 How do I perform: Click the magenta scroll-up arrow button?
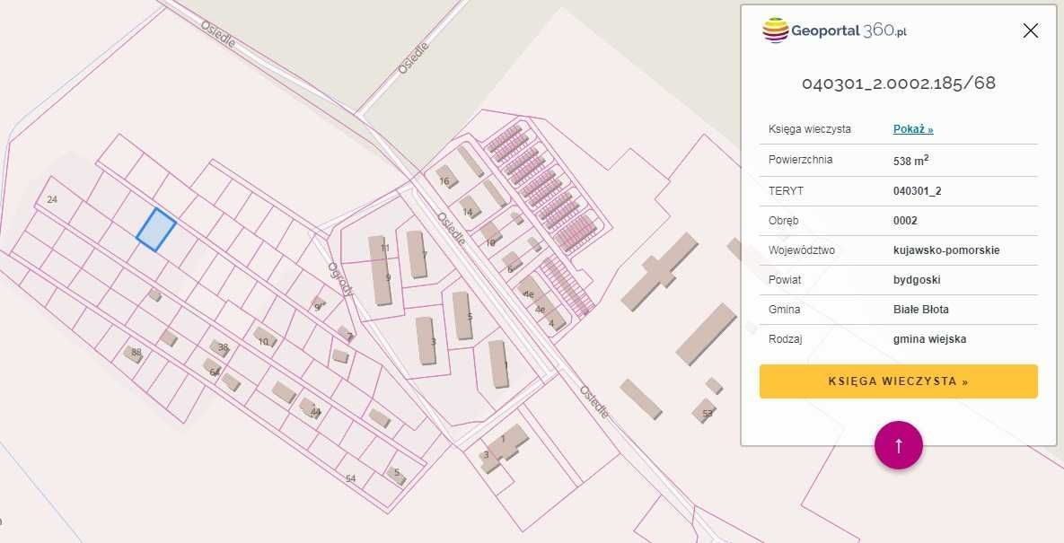[898, 444]
